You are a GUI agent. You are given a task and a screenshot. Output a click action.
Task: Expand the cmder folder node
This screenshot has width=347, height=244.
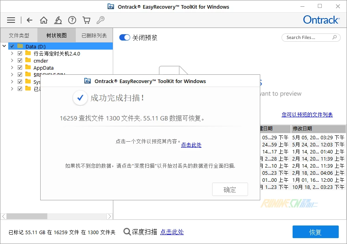pyautogui.click(x=12, y=61)
